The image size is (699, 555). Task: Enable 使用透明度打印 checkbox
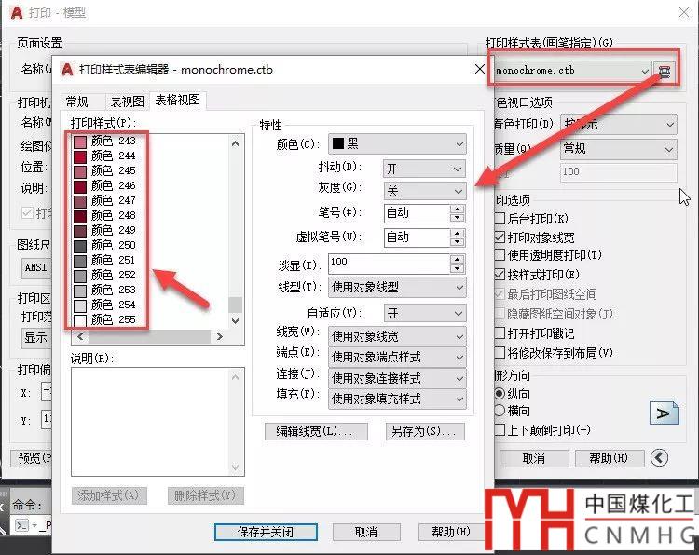[500, 255]
